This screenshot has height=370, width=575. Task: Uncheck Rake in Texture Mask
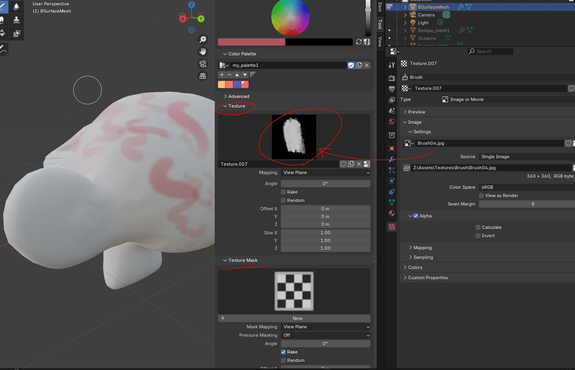(x=283, y=352)
